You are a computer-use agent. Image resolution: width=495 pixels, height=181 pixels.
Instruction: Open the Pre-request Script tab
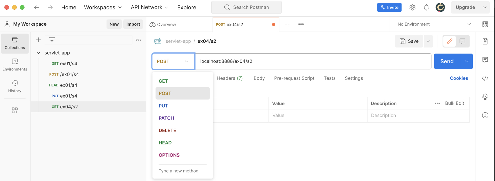click(x=294, y=78)
